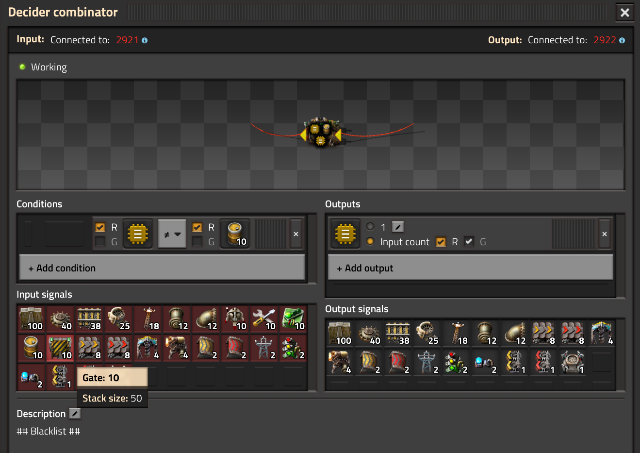Screen dimensions: 640x453
Task: Click the Add condition button
Action: [162, 268]
